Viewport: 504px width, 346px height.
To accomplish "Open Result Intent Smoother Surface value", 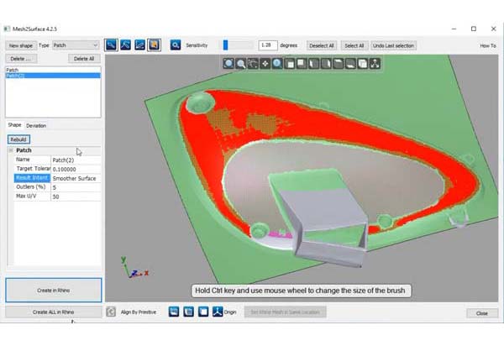I will click(x=76, y=178).
